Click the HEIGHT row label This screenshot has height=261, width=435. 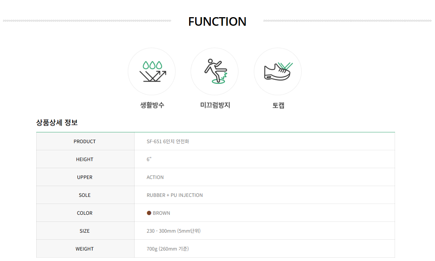[x=84, y=160]
